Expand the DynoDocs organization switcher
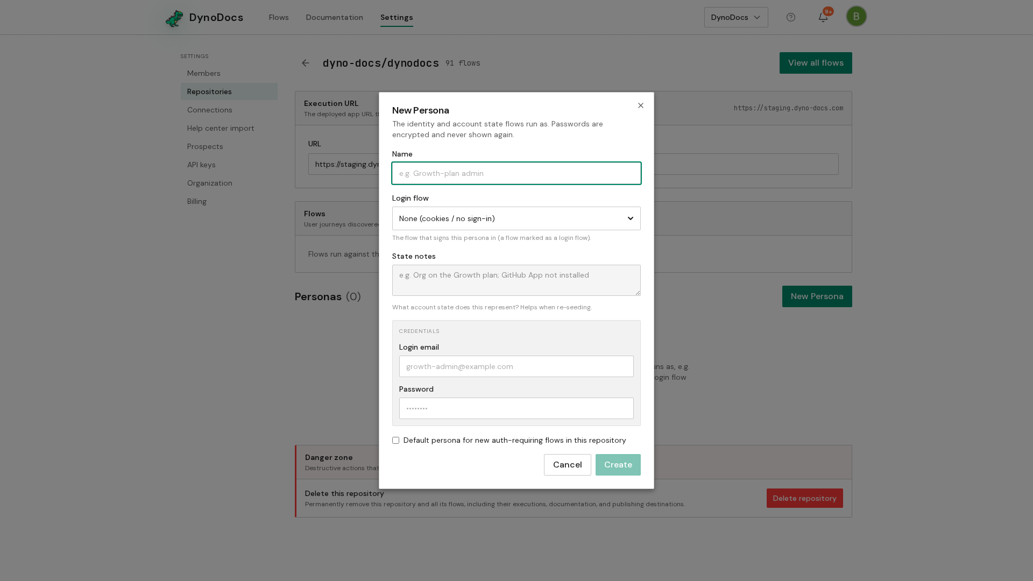Viewport: 1033px width, 581px height. coord(736,17)
